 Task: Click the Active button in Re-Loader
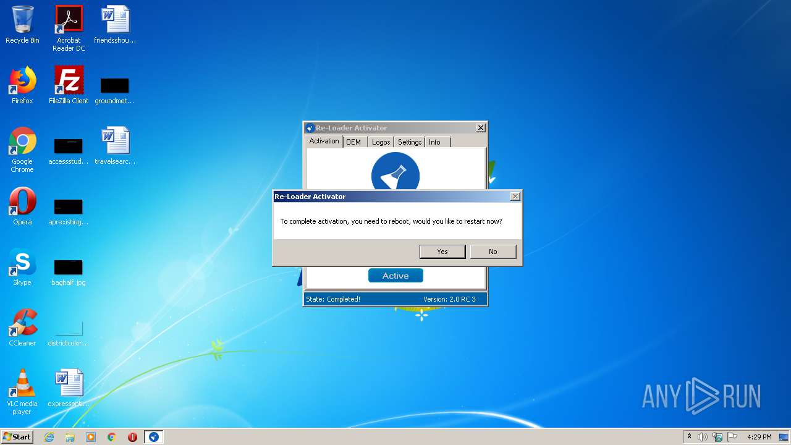pyautogui.click(x=395, y=276)
